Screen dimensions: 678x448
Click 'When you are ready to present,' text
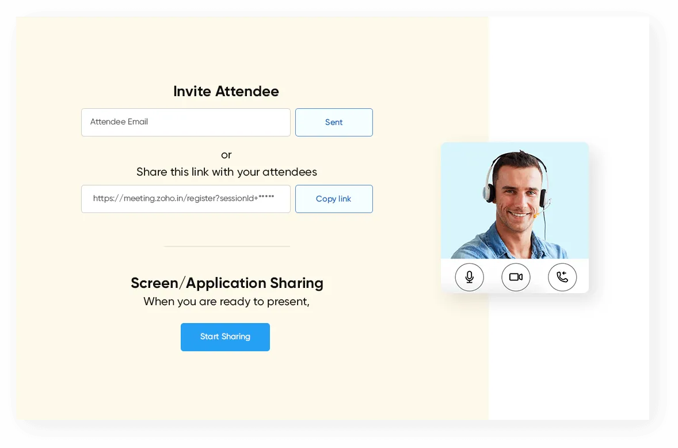coord(227,301)
